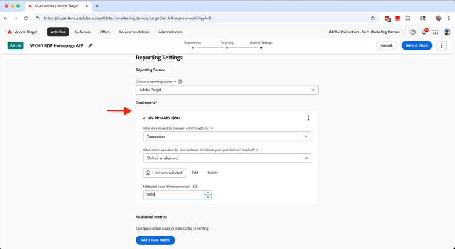Increase the conversion value with up arrow
This screenshot has height=249, width=455.
[x=207, y=193]
